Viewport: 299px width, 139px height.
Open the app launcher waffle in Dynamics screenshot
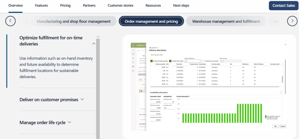coord(133,45)
